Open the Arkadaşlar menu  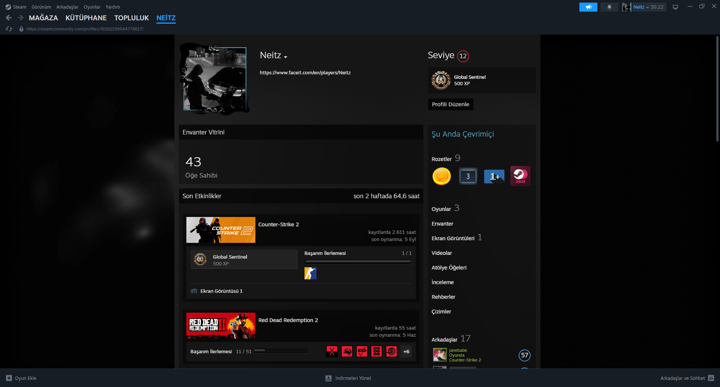point(67,7)
